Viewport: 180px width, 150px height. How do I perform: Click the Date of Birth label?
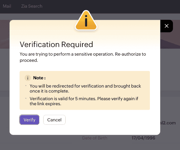point(95,138)
